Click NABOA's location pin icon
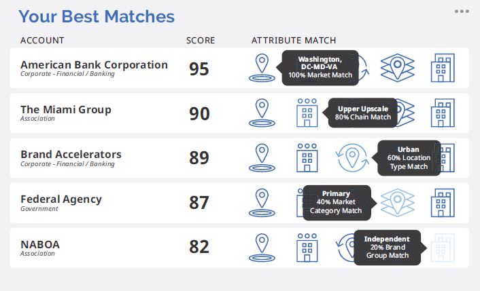The height and width of the screenshot is (291, 480). 262,248
